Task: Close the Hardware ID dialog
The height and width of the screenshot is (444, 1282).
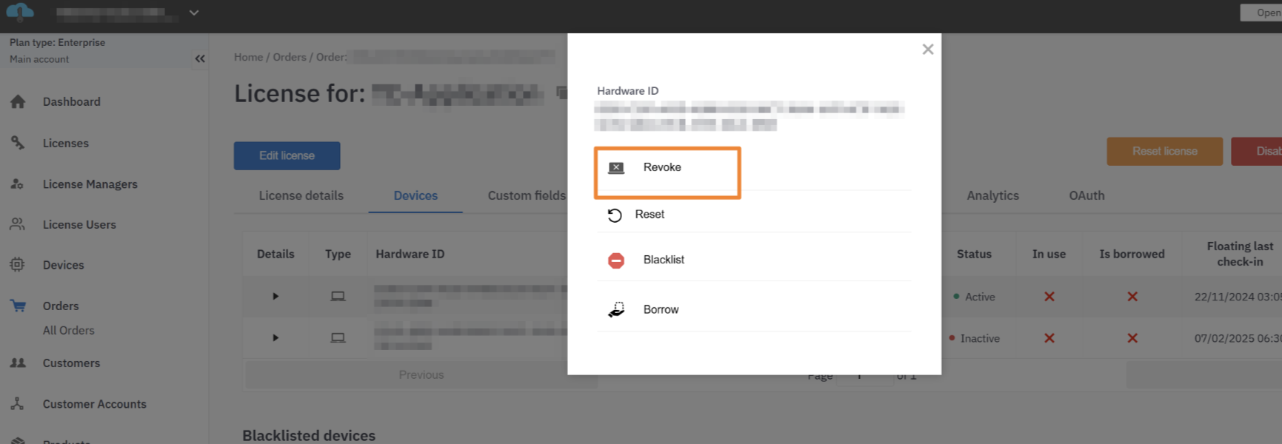Action: 927,50
